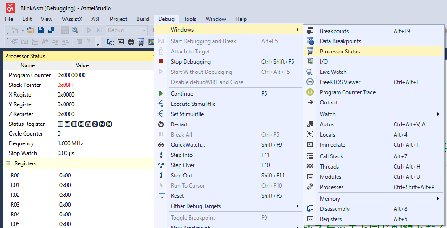Expand the Memory submenu
This screenshot has height=228, width=447.
pyautogui.click(x=438, y=198)
